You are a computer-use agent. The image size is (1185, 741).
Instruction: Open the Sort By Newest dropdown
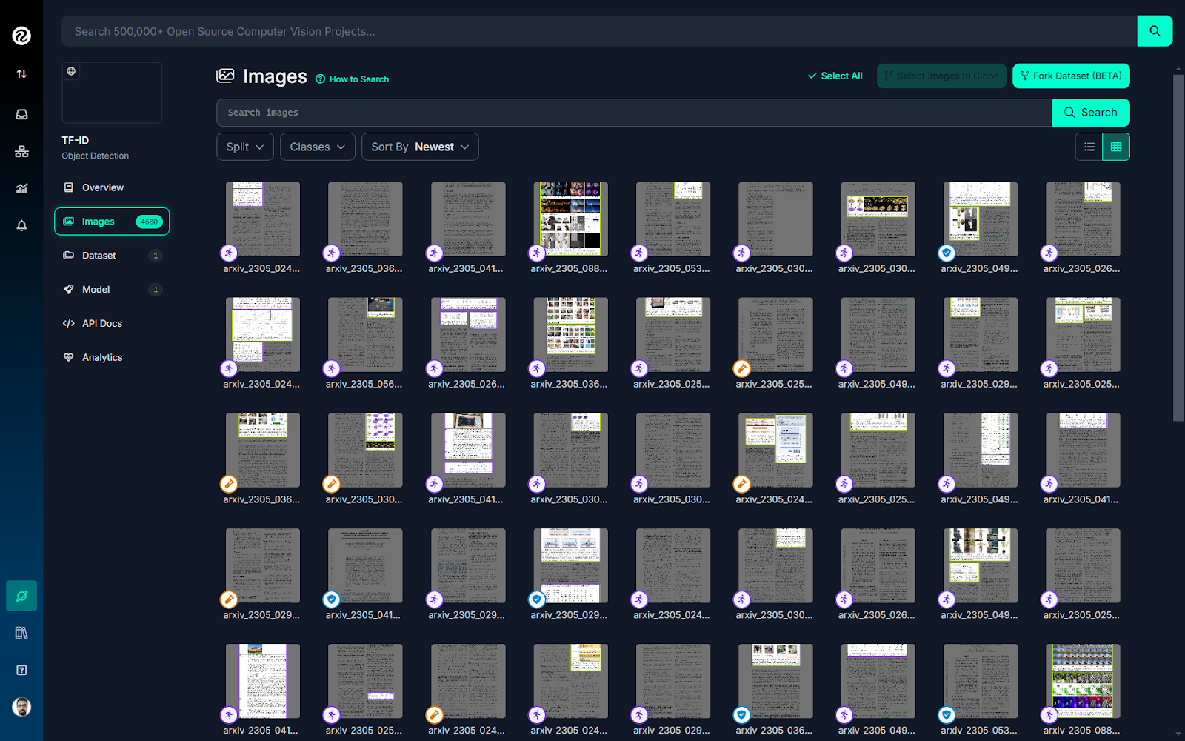420,147
